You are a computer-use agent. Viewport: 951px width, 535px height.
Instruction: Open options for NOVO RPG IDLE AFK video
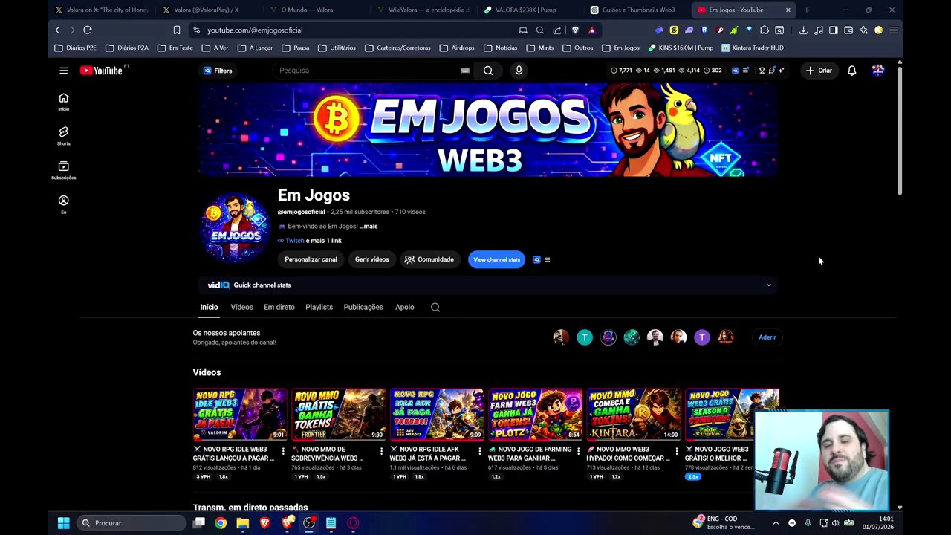pyautogui.click(x=479, y=451)
